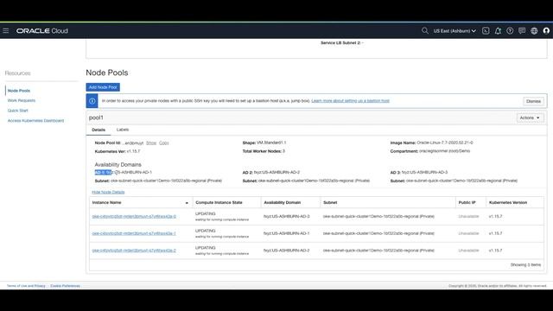The height and width of the screenshot is (311, 553).
Task: Click the Add Node Pool button
Action: tap(103, 87)
